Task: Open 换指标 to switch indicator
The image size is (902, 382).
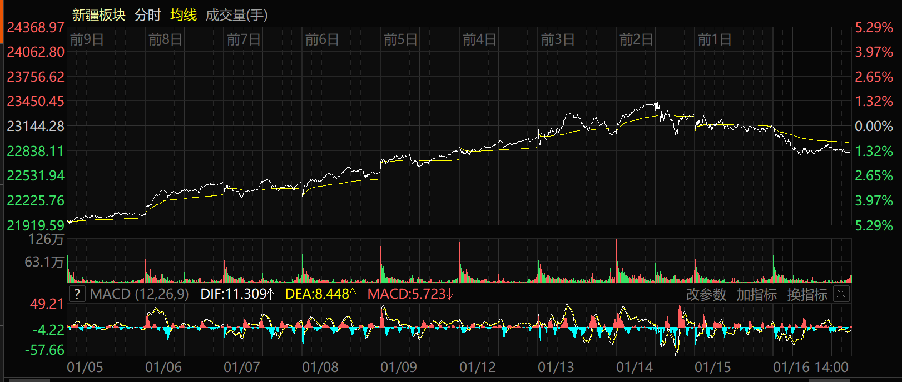Action: [x=807, y=295]
